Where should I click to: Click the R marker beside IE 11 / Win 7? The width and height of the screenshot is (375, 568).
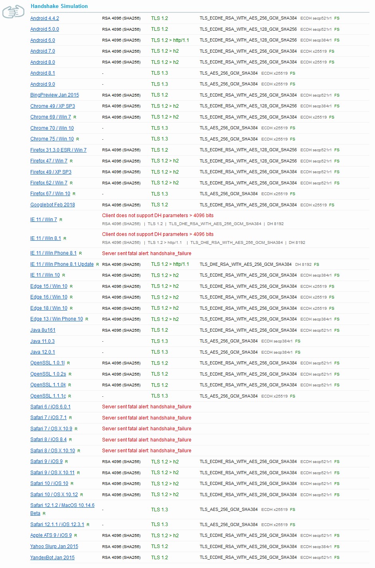click(61, 220)
